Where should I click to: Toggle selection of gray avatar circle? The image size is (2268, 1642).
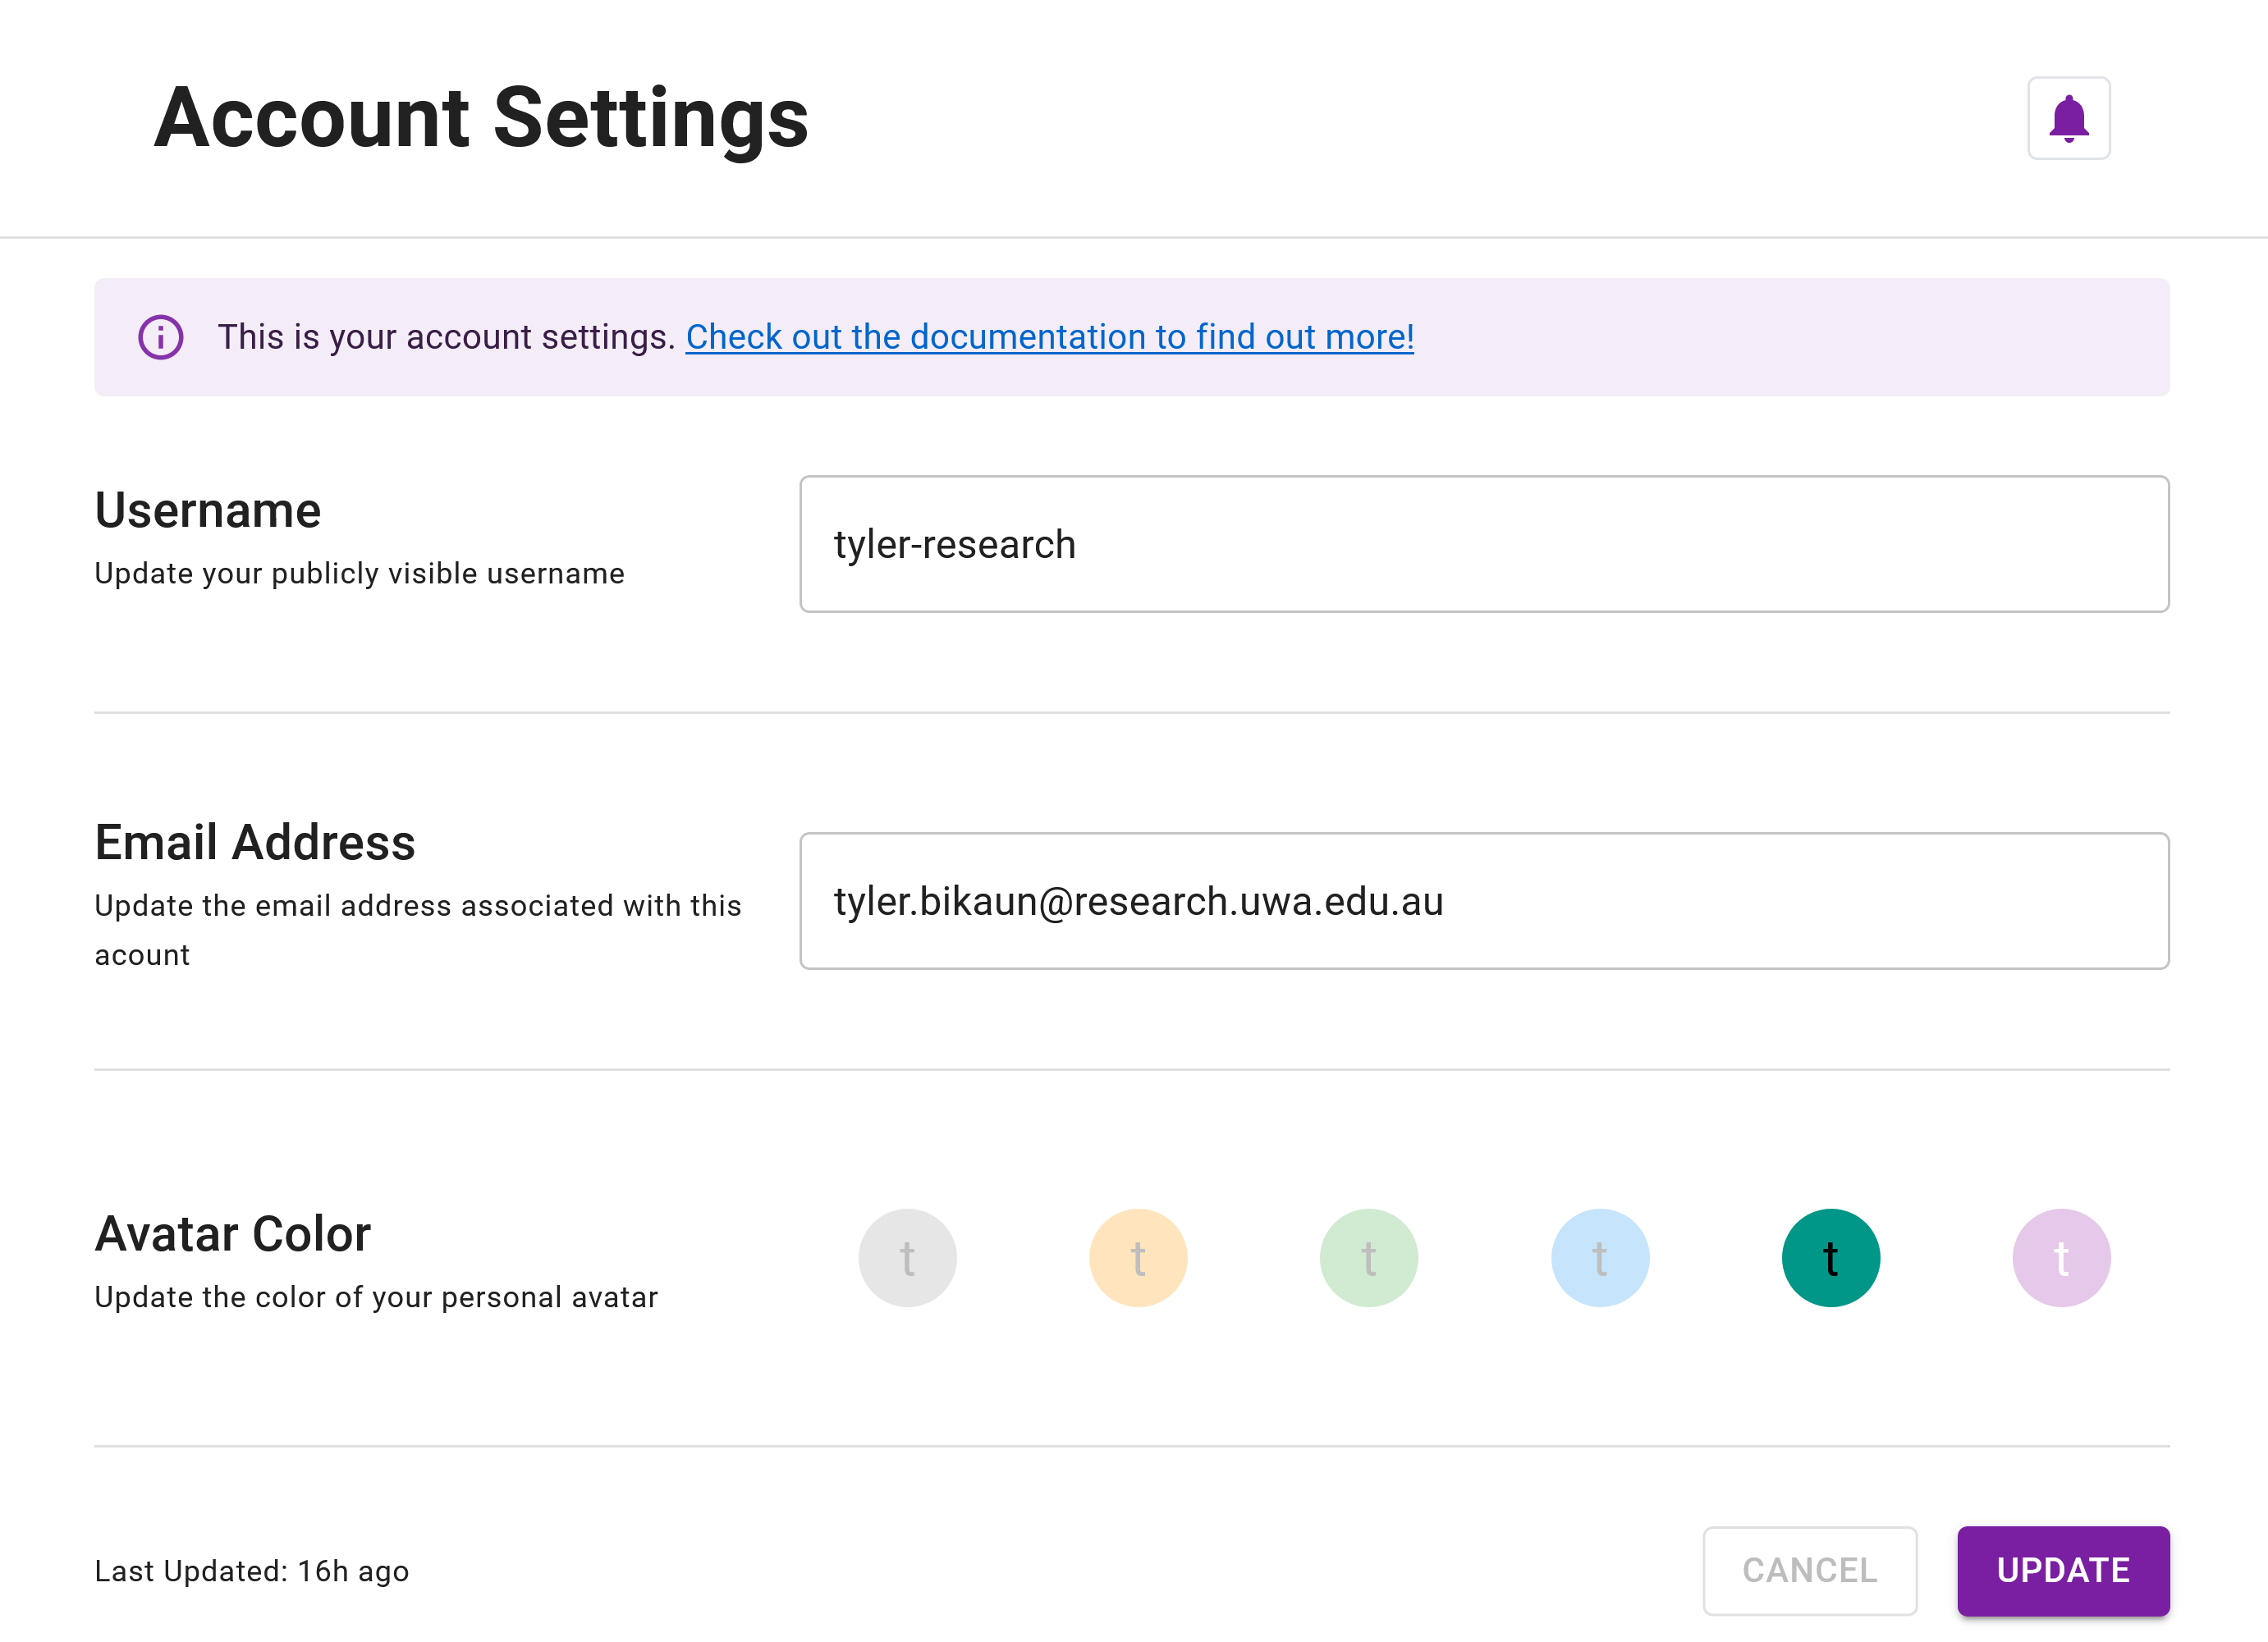coord(907,1256)
